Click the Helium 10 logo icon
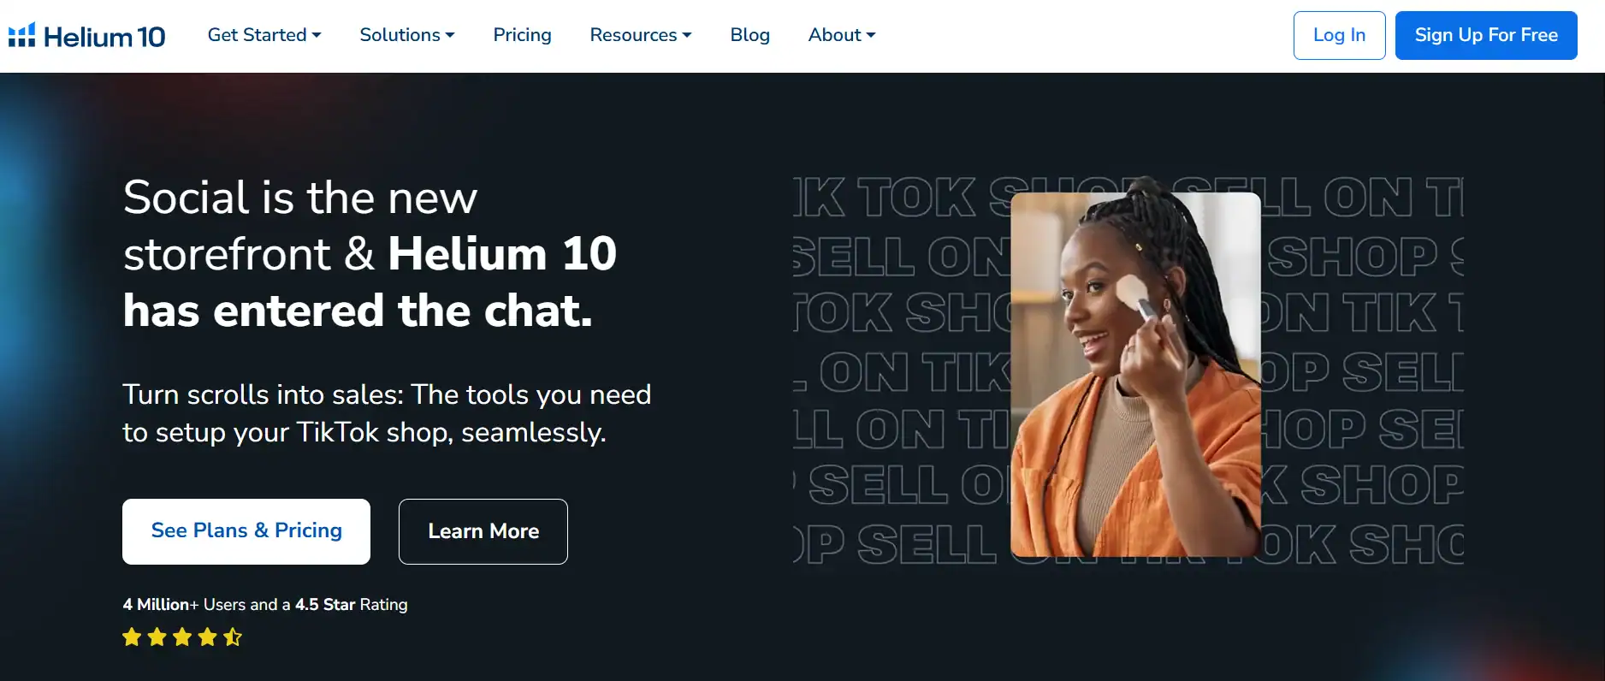1605x681 pixels. click(22, 35)
